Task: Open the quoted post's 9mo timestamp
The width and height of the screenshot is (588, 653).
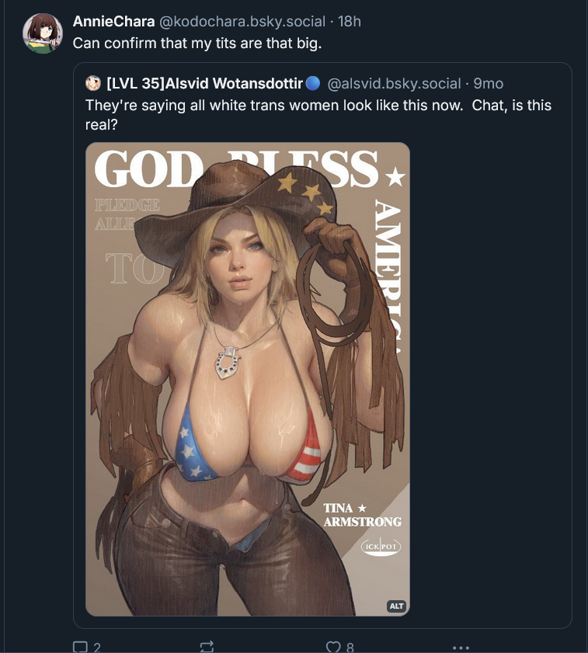Action: coord(489,84)
